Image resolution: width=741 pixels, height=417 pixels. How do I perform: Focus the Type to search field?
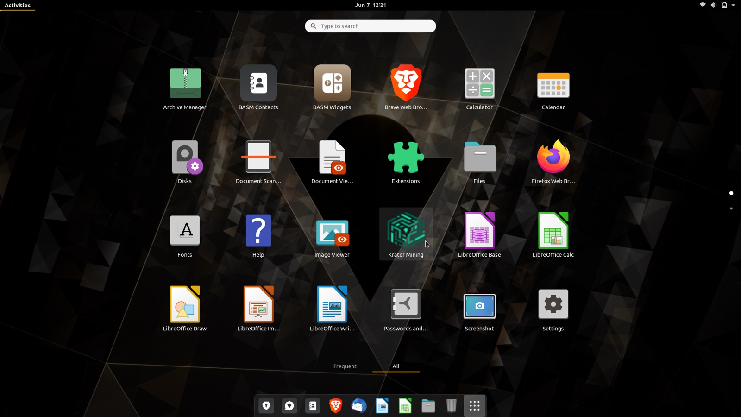[x=370, y=26]
